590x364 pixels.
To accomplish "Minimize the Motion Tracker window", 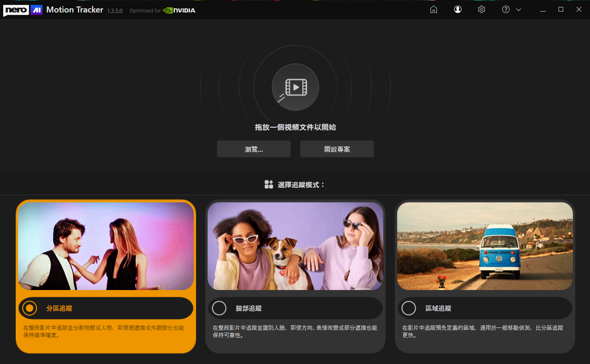I will 543,10.
